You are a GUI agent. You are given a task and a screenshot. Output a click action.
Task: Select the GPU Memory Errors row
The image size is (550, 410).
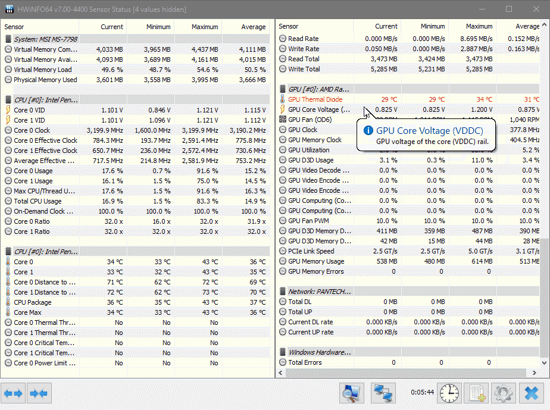click(x=408, y=271)
